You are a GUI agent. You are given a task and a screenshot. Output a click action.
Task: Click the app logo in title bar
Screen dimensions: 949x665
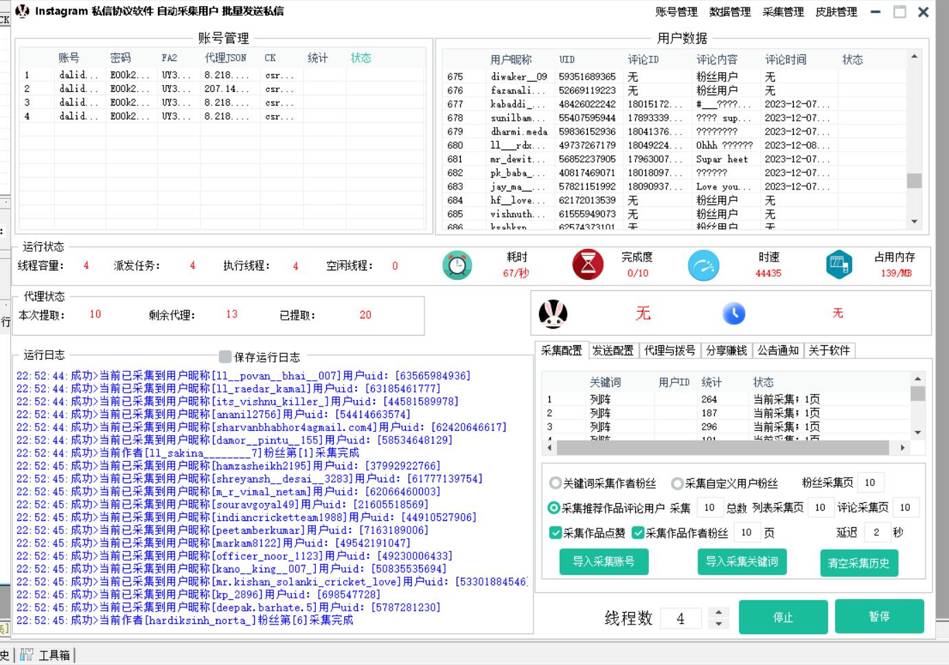tap(23, 11)
